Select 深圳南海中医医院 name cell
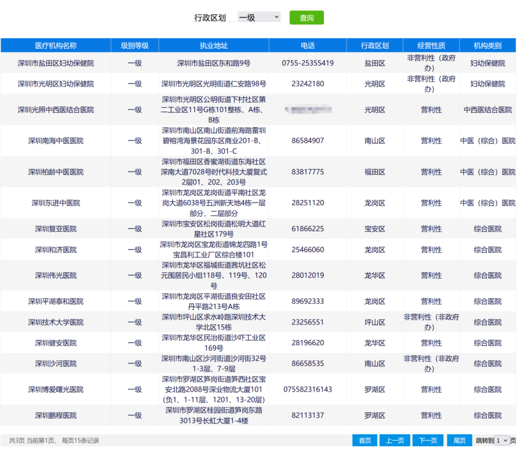This screenshot has height=451, width=520. 56,141
